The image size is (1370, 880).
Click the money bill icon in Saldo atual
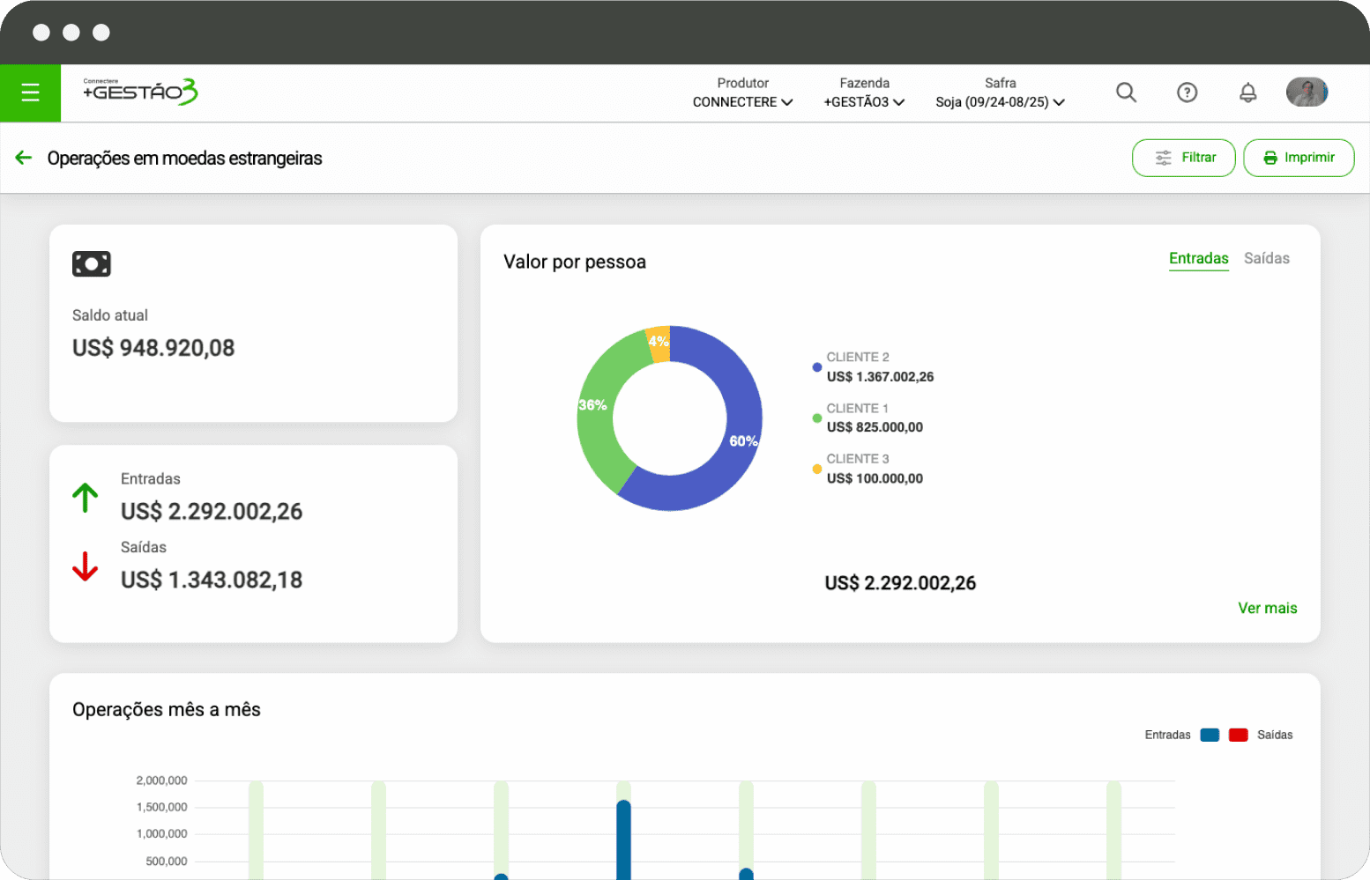[92, 264]
